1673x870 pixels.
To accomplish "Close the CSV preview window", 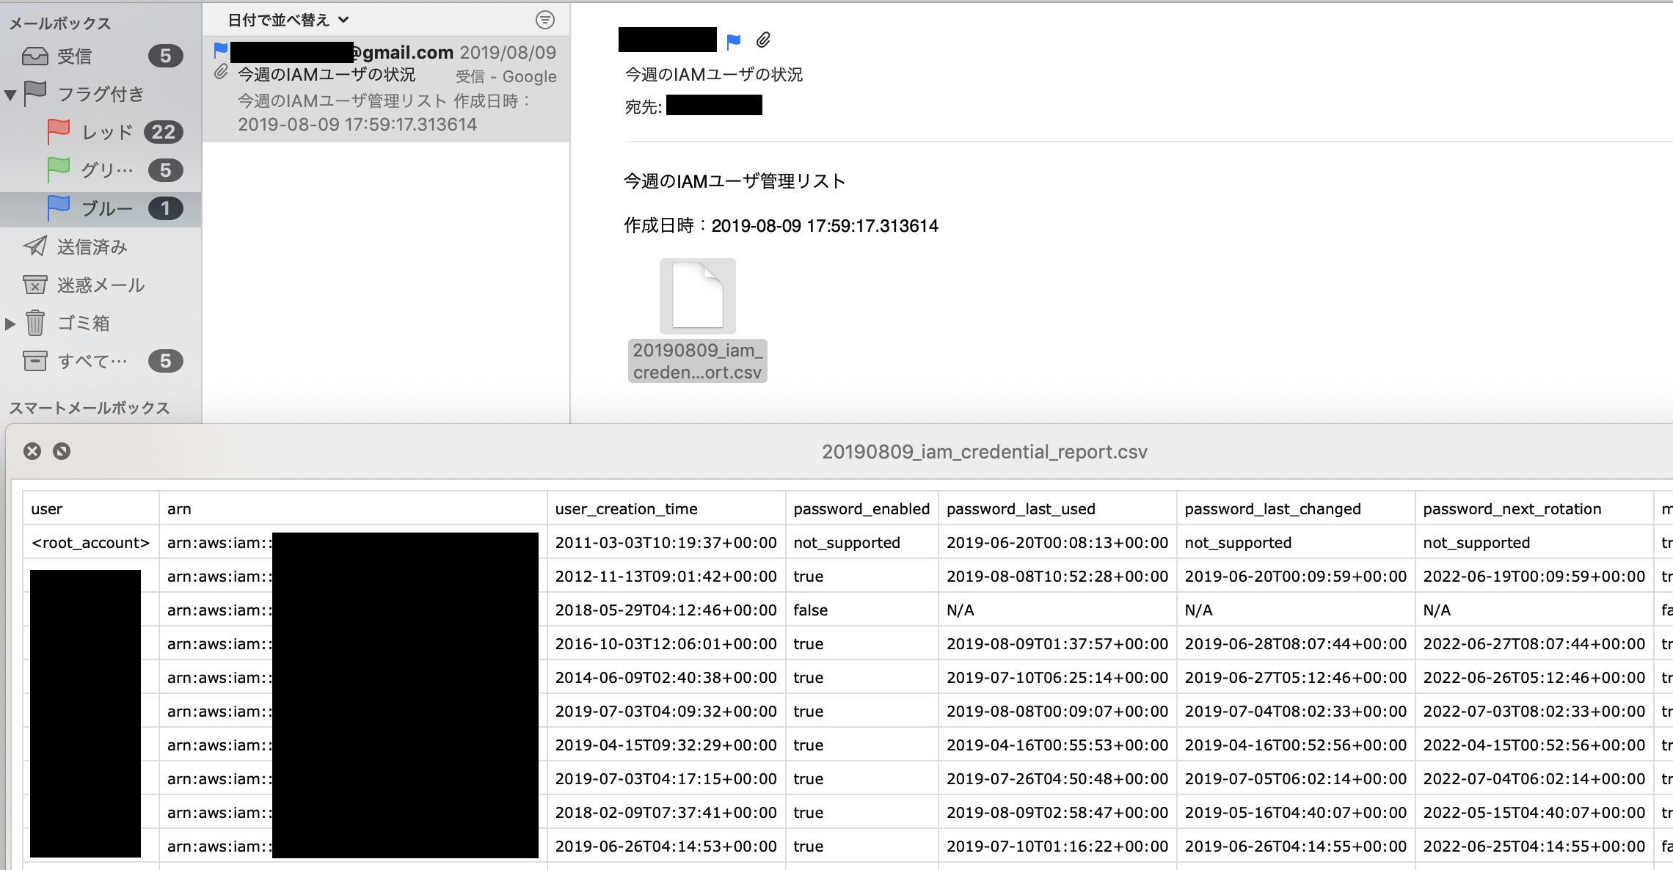I will [32, 451].
